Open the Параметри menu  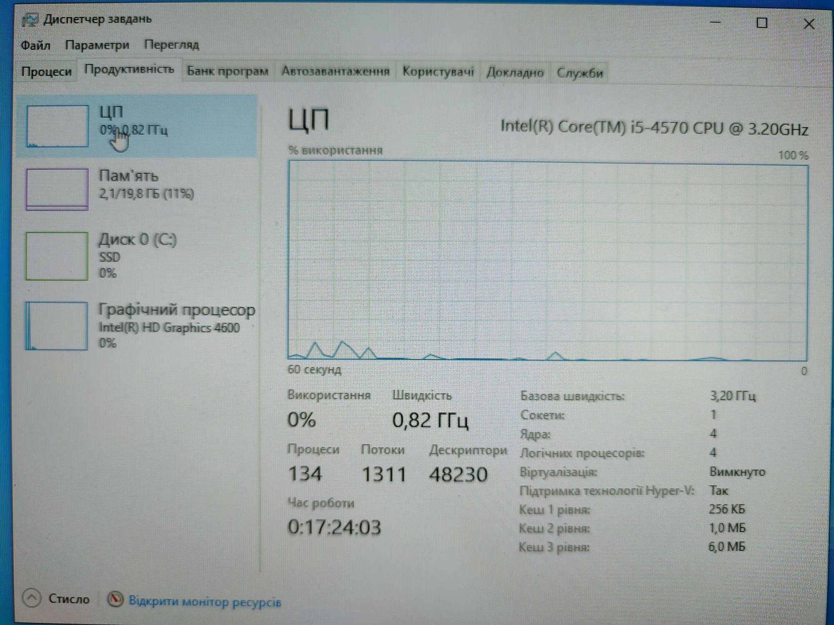tap(97, 45)
